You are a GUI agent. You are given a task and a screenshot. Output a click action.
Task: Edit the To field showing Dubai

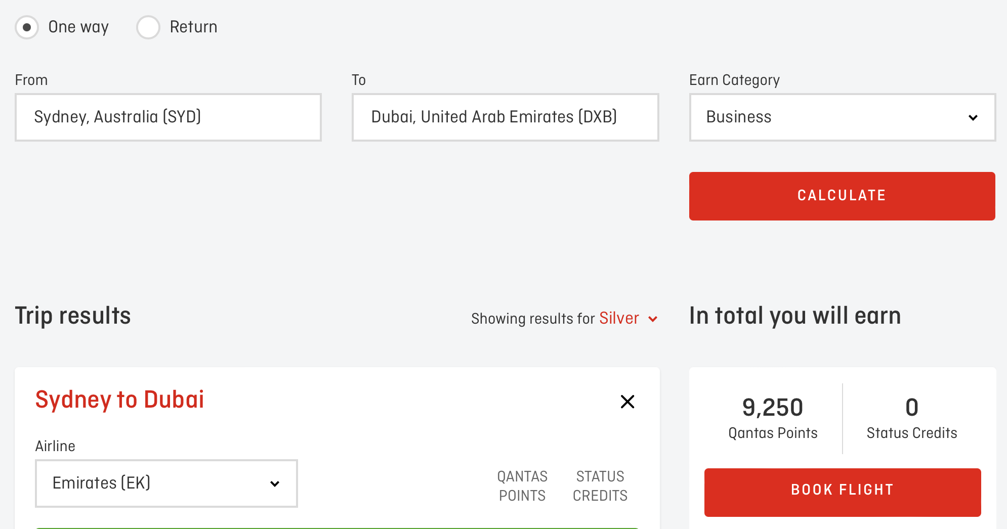click(505, 117)
